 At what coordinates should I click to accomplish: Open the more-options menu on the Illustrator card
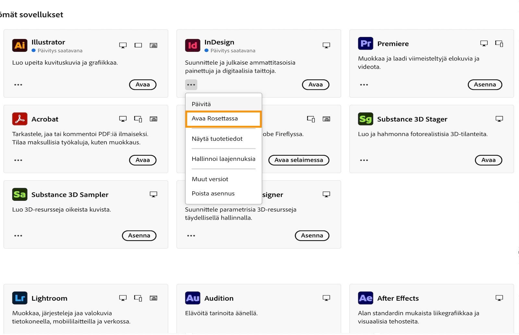(18, 85)
